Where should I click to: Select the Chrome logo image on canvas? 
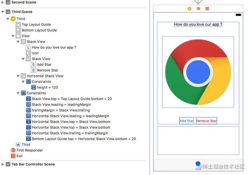(x=198, y=72)
